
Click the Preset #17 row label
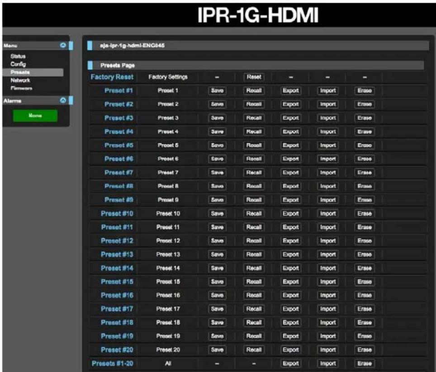[x=117, y=309]
